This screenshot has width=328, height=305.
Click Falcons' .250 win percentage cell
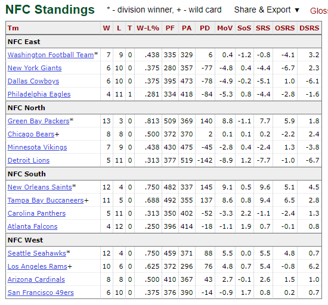pyautogui.click(x=148, y=226)
